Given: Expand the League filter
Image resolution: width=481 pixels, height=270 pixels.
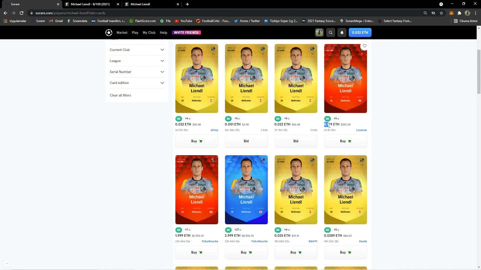Looking at the screenshot, I should (137, 61).
